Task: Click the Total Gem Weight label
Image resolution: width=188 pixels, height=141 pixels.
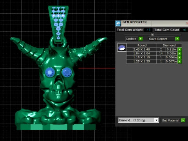Action: tap(130, 30)
